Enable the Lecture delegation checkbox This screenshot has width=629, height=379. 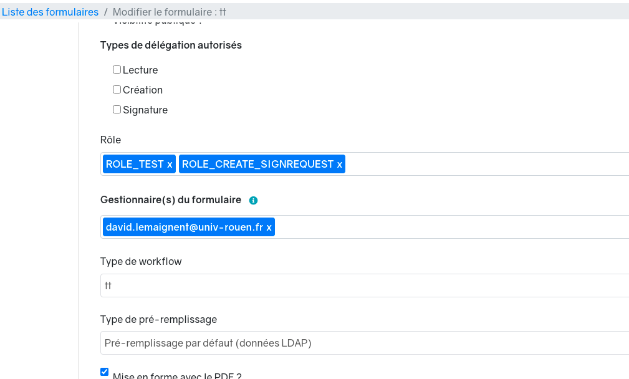click(x=117, y=70)
